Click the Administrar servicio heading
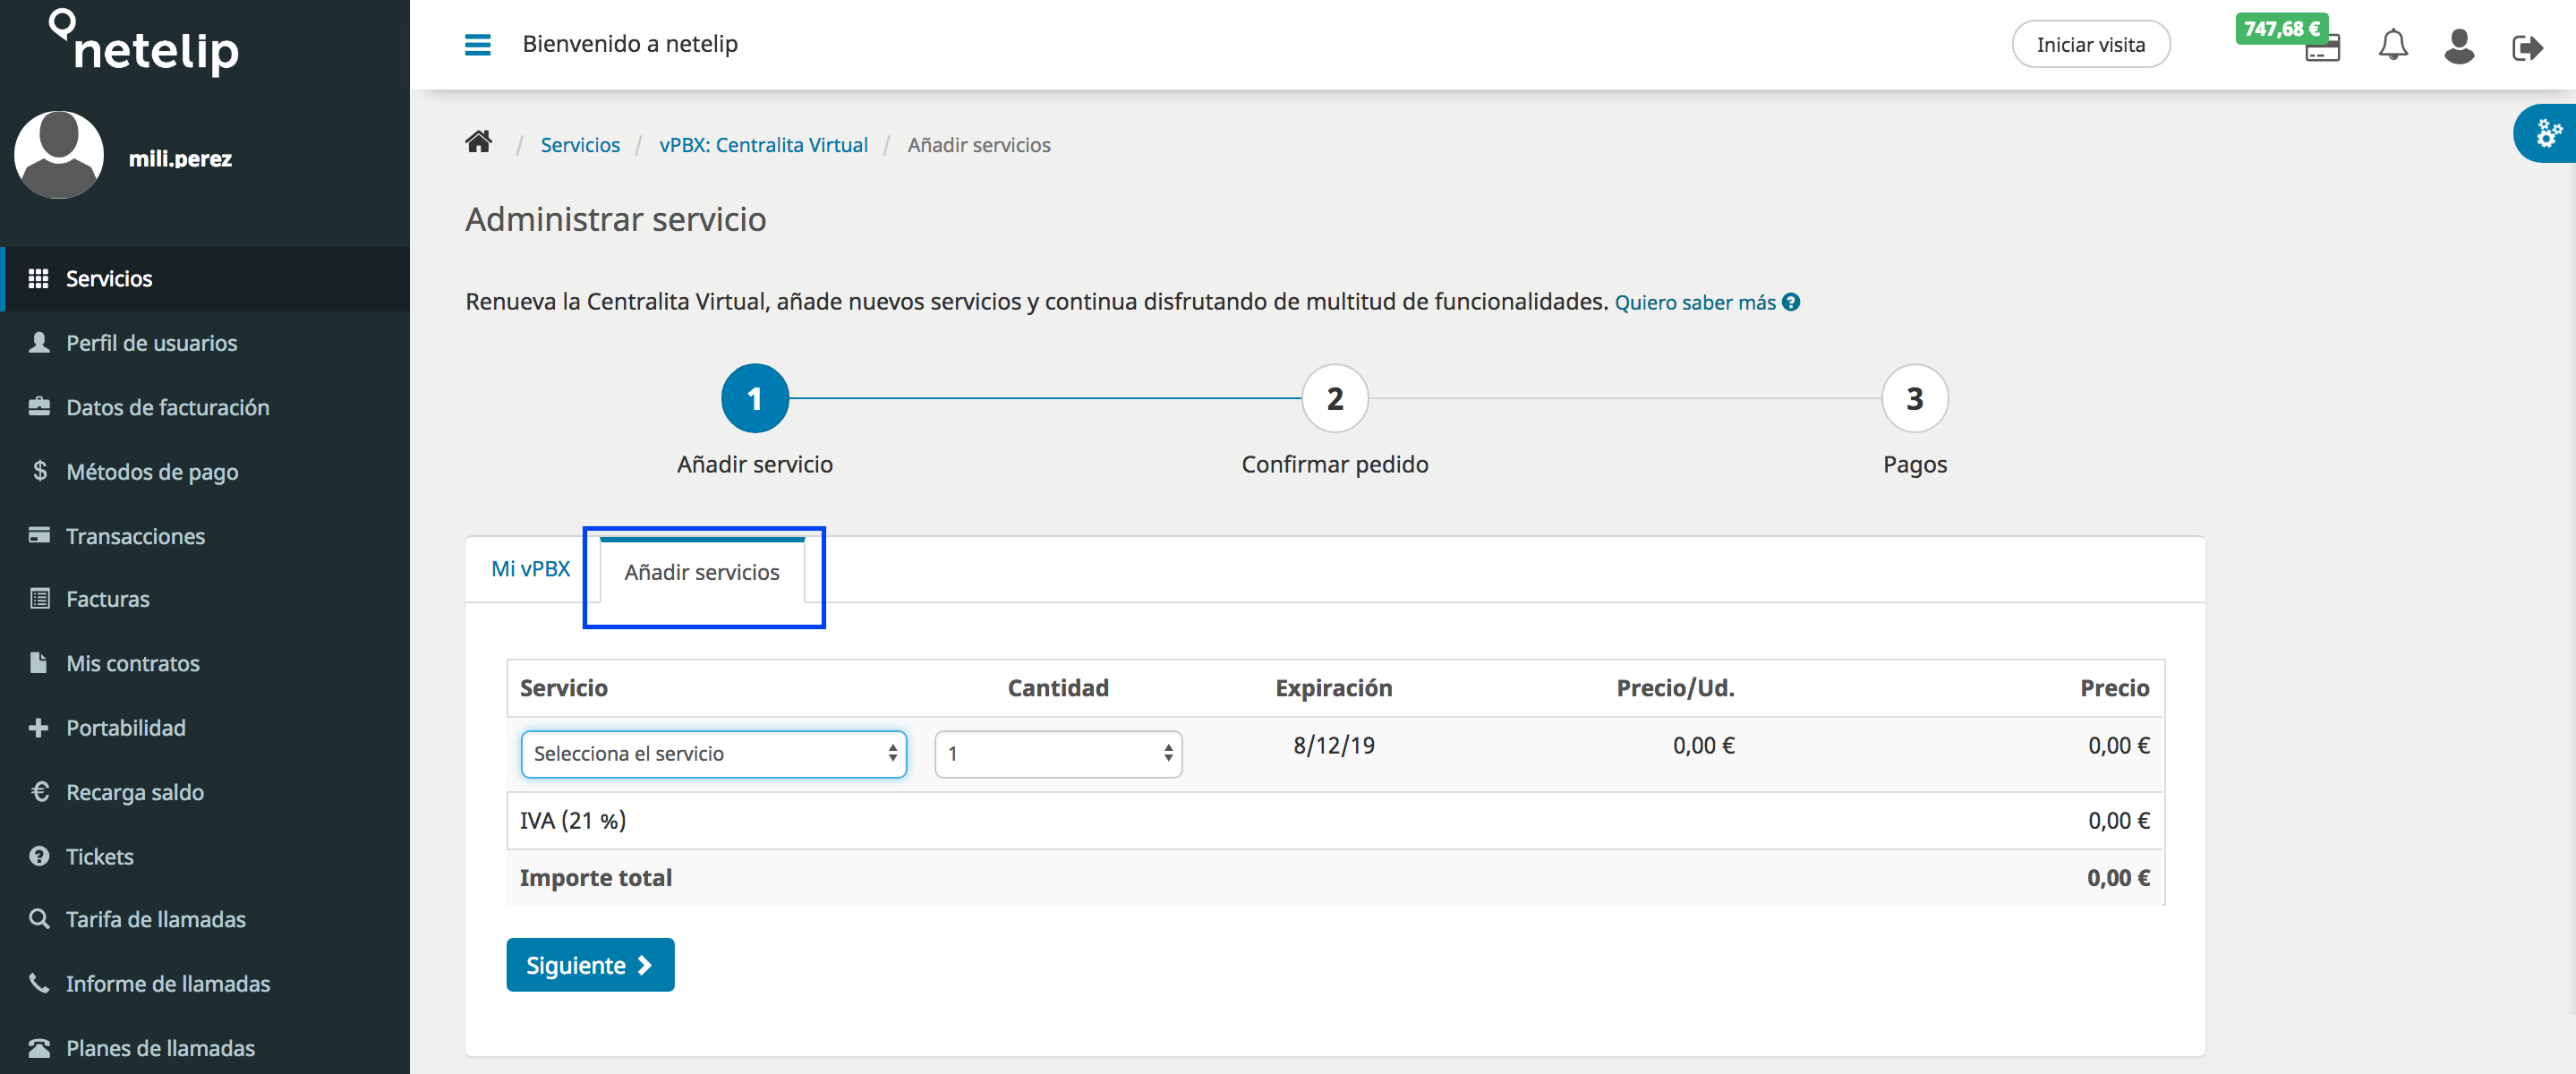Image resolution: width=2576 pixels, height=1074 pixels. click(x=616, y=219)
